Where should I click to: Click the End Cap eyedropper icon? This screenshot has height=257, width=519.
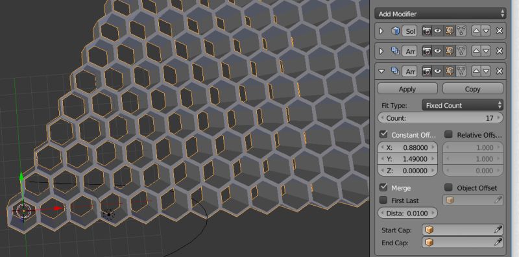pyautogui.click(x=498, y=243)
